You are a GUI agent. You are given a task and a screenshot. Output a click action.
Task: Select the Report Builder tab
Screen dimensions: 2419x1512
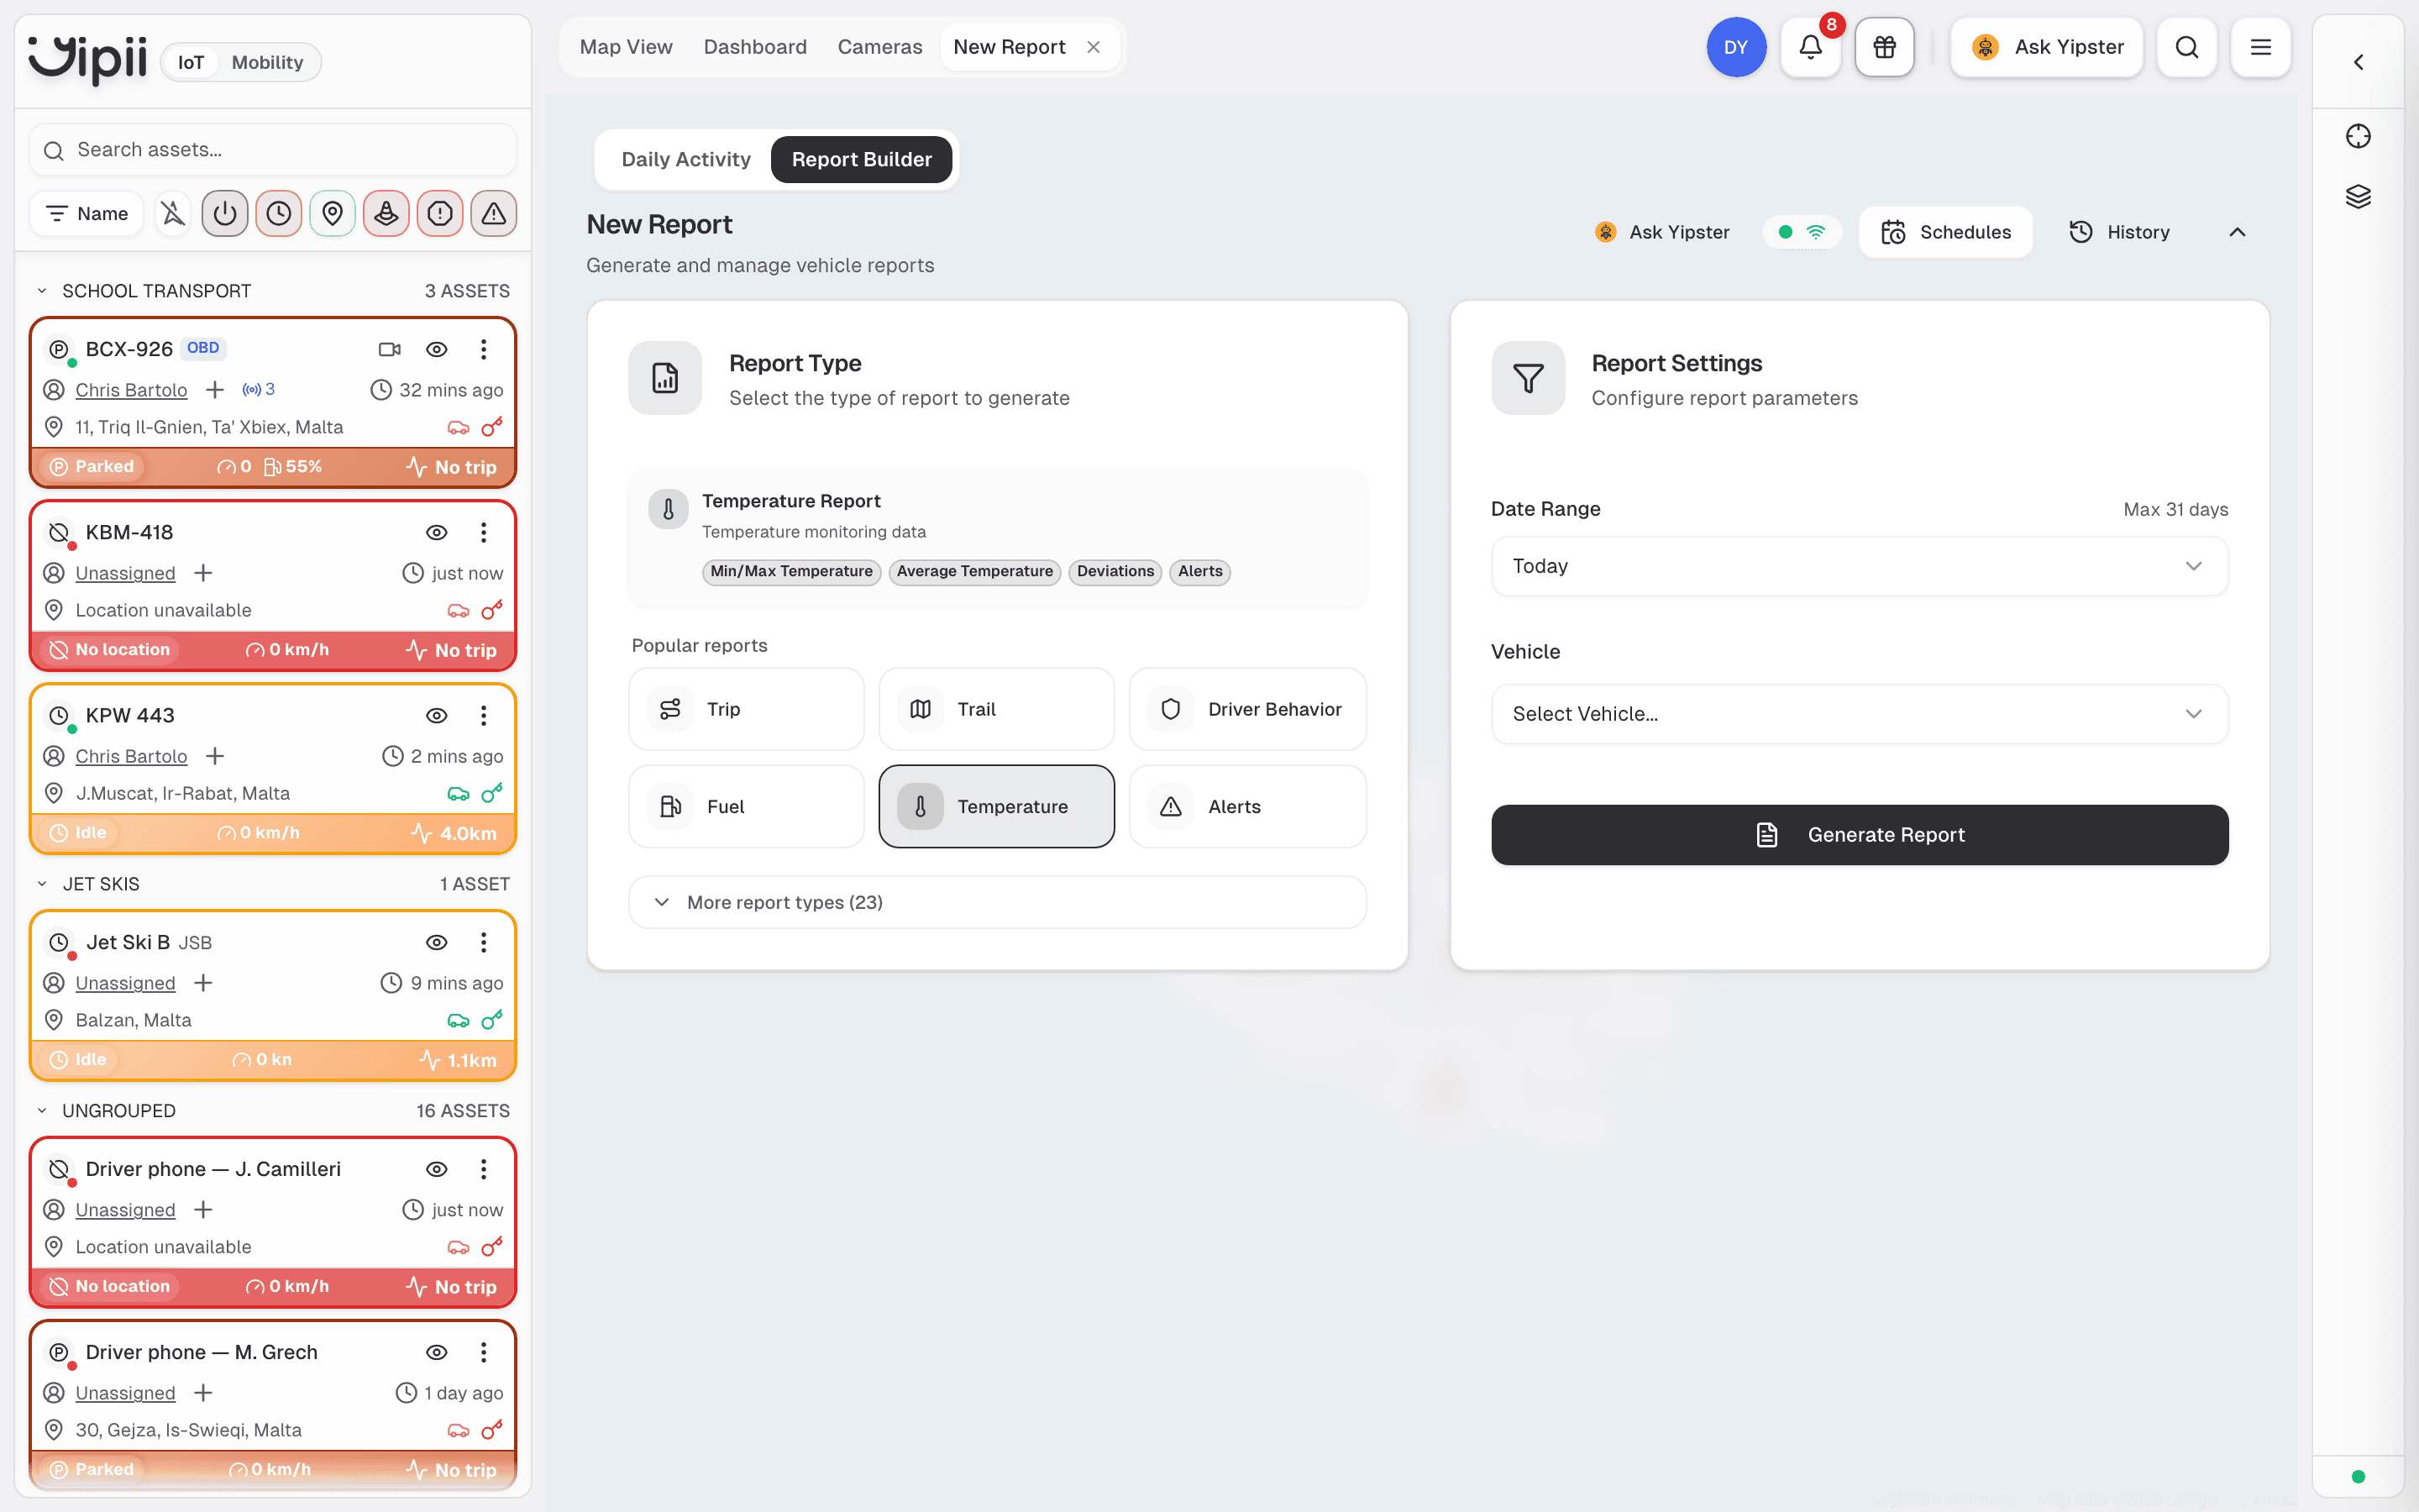click(x=862, y=159)
